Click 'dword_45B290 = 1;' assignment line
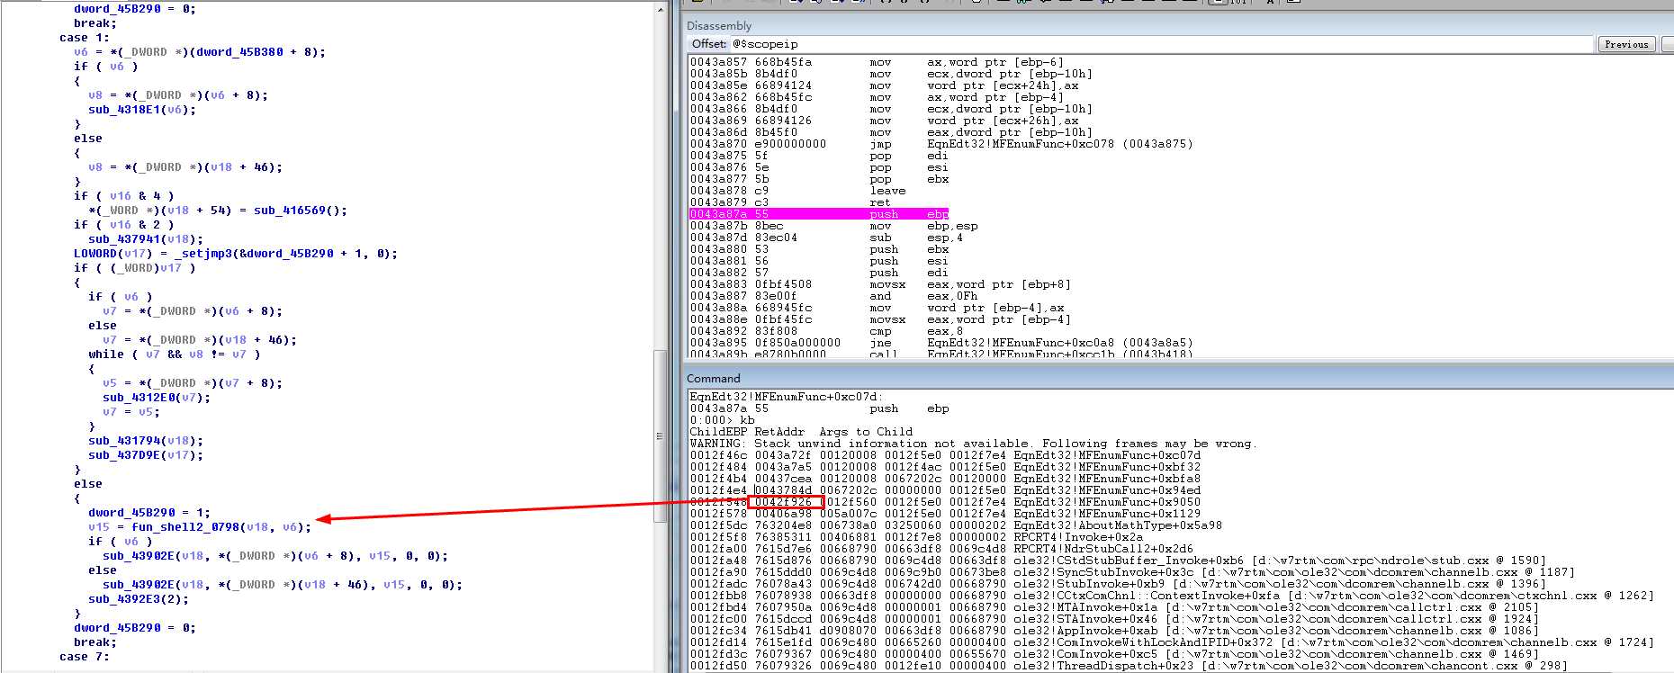Viewport: 1674px width, 673px height. pyautogui.click(x=149, y=513)
